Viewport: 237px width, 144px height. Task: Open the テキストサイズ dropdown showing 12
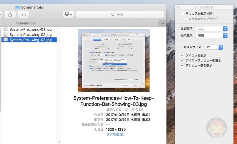(214, 47)
